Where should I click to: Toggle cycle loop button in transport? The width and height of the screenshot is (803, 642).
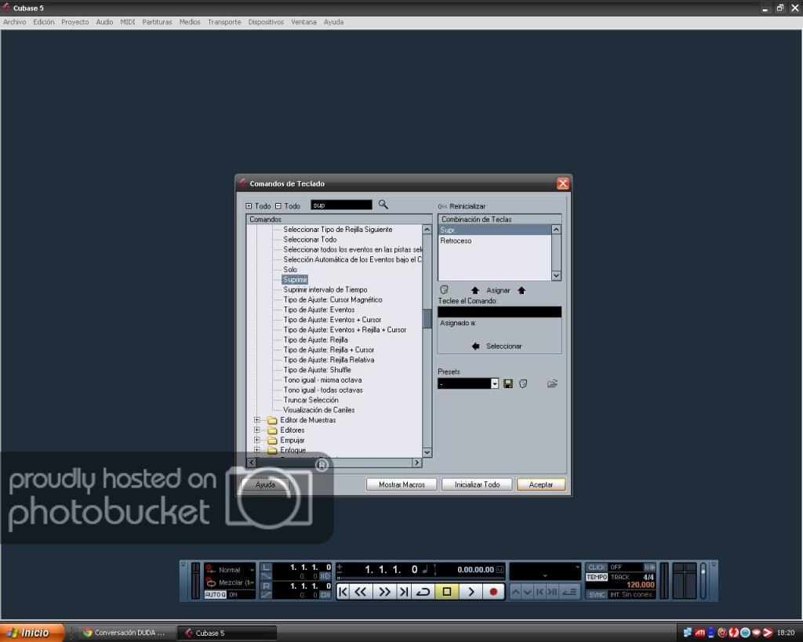(423, 592)
